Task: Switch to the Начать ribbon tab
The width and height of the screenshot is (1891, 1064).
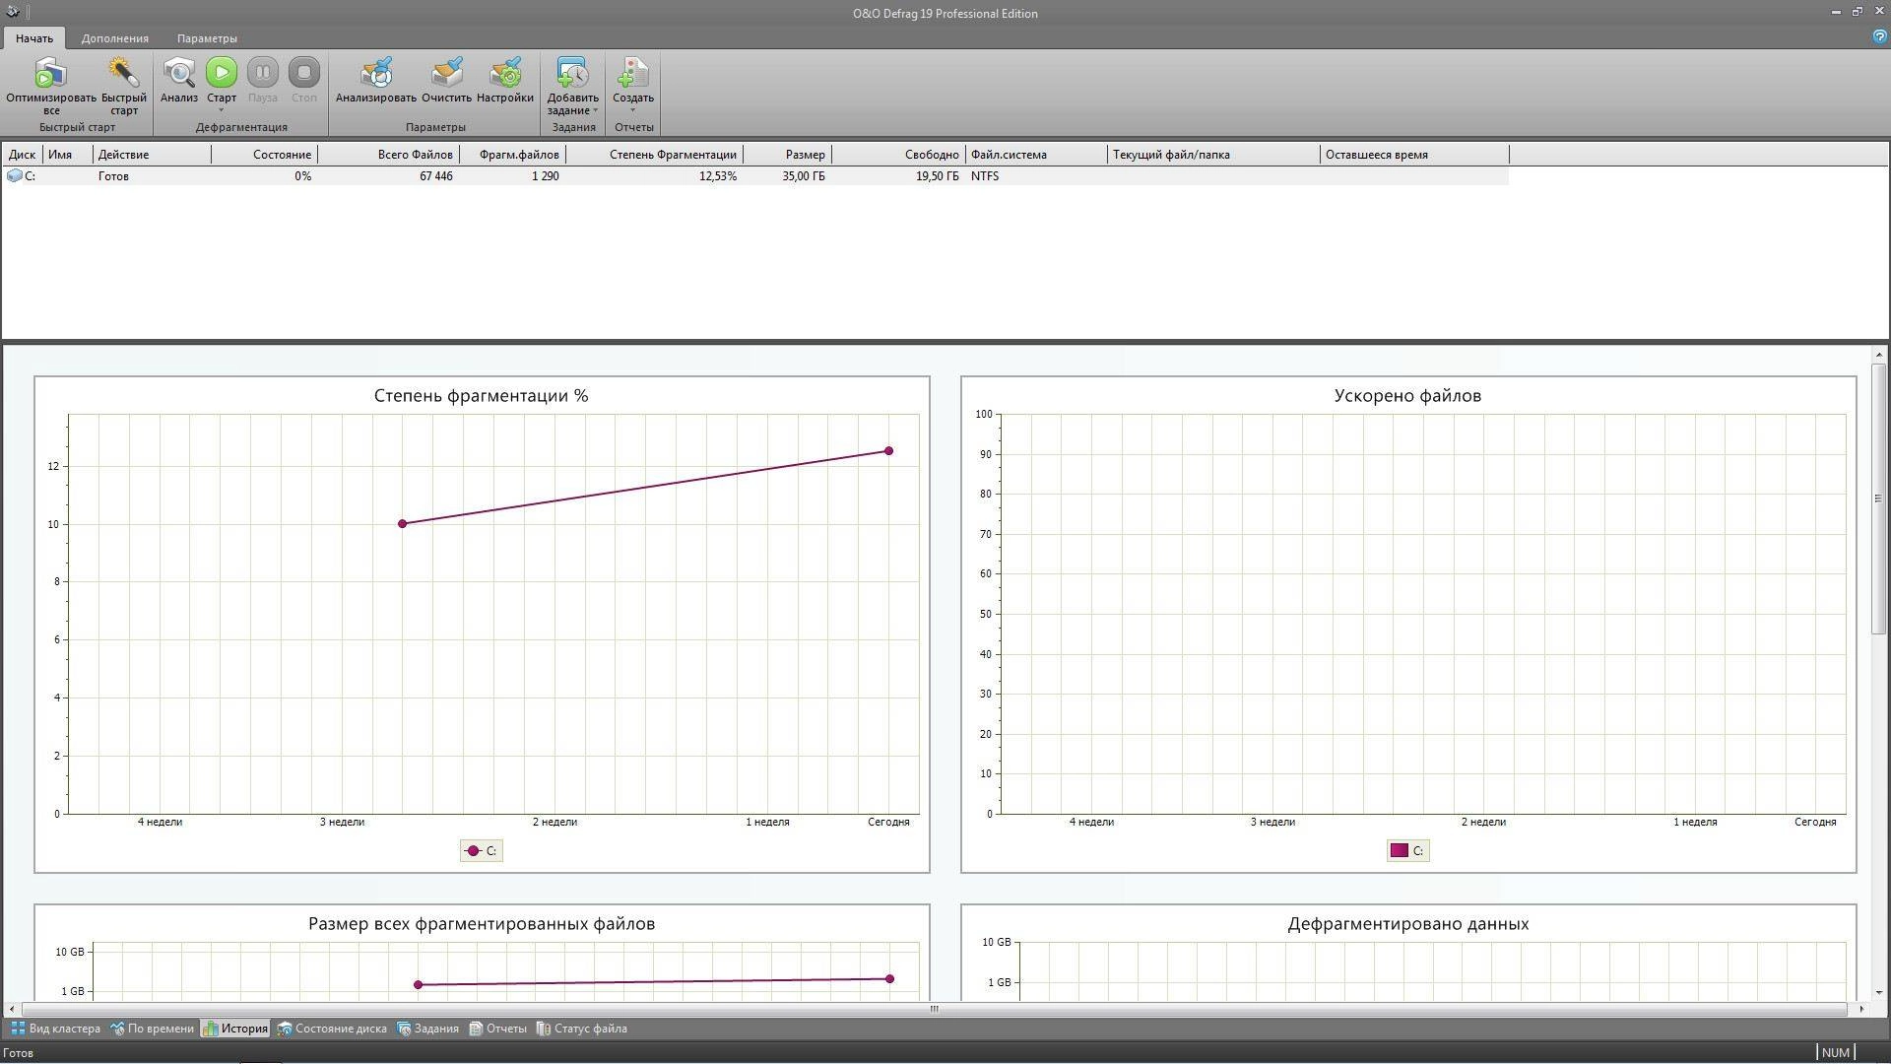Action: click(34, 38)
